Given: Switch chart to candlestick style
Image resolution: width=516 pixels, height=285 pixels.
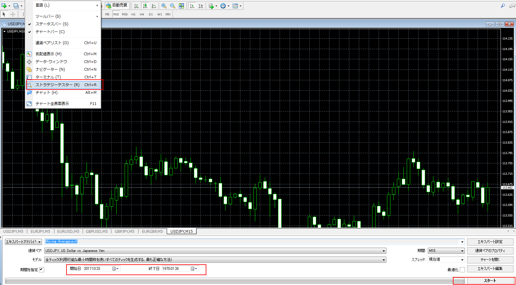Looking at the screenshot, I should click(145, 6).
